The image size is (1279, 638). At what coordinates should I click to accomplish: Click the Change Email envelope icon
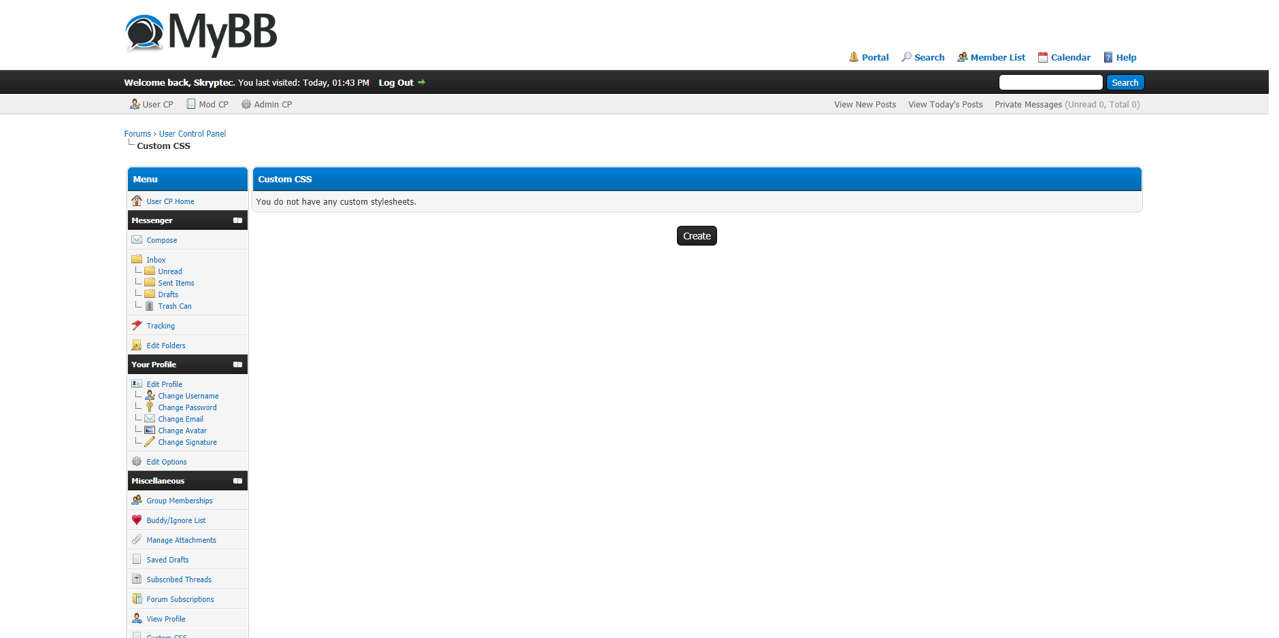coord(150,418)
